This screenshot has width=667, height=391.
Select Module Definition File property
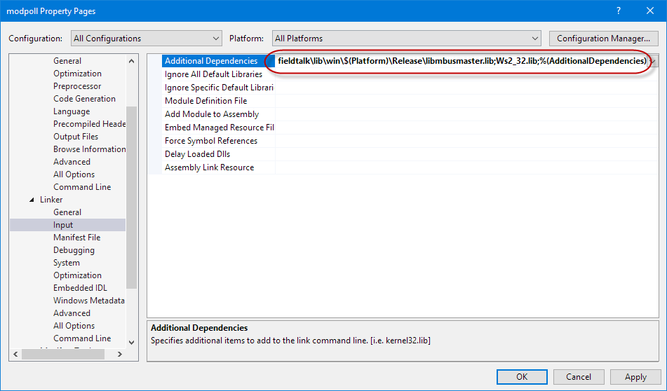pos(206,101)
